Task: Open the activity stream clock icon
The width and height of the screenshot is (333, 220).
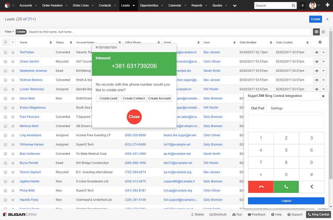Action: pos(323,32)
